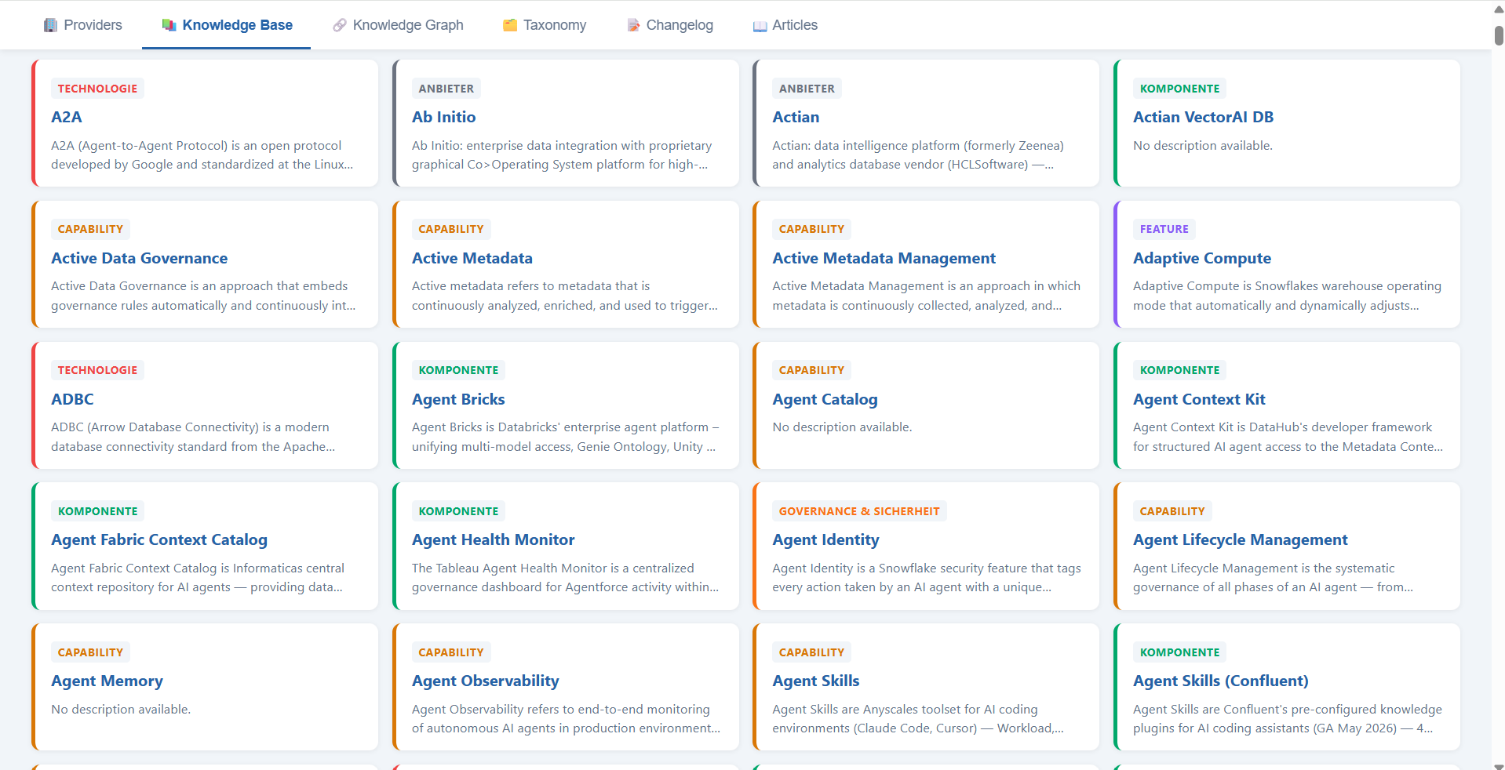Click KOMPONENTE badge on Actian VectorAI DB card

(1179, 89)
